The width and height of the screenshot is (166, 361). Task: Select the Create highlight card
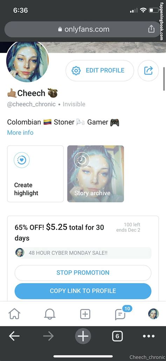[x=35, y=174]
